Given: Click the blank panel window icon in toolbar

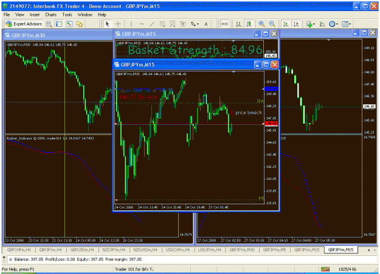Looking at the screenshot, I should 59,24.
